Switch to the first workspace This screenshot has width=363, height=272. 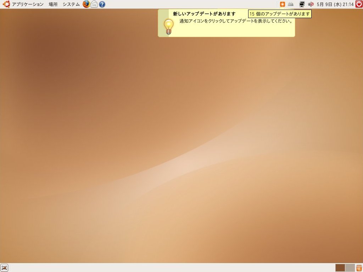click(x=340, y=268)
